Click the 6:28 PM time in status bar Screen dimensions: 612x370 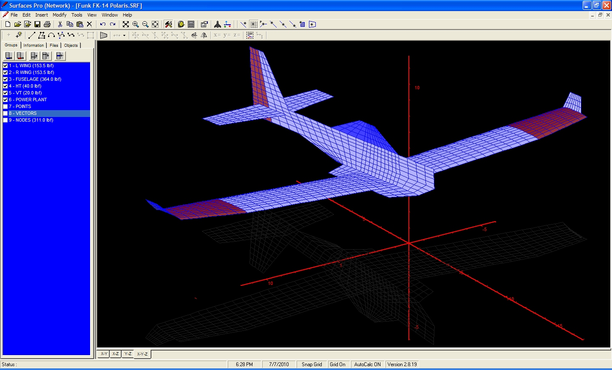click(244, 364)
